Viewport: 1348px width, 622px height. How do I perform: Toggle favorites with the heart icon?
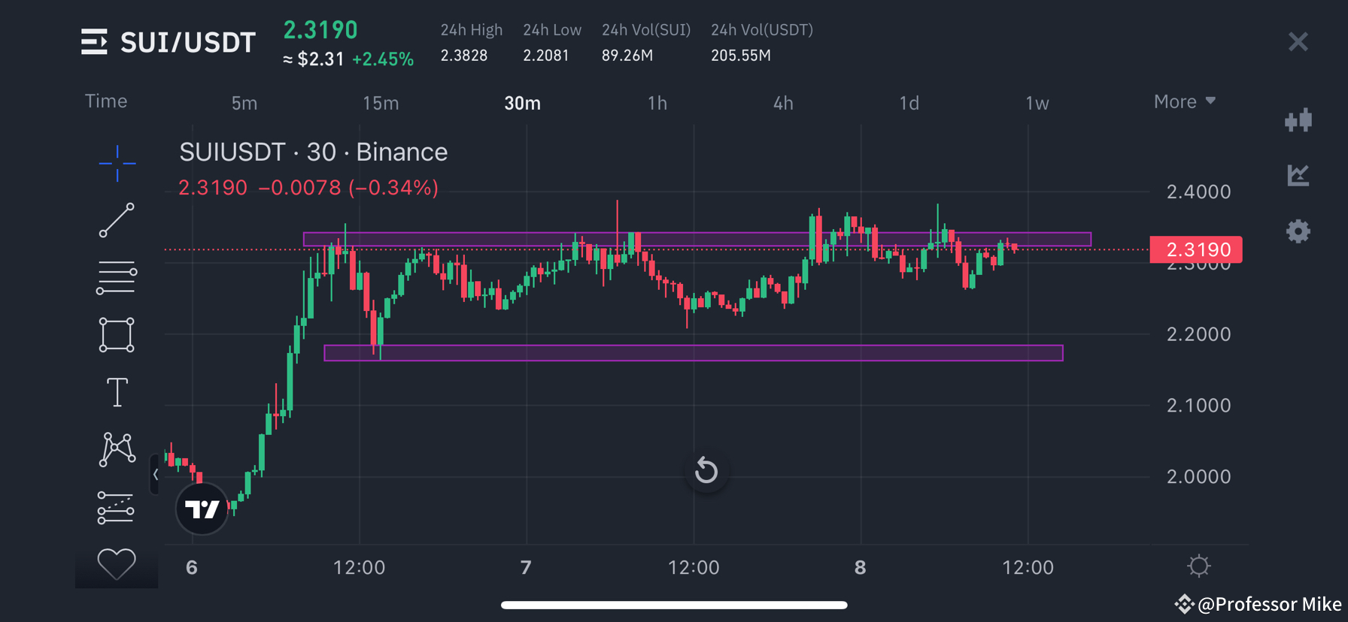pyautogui.click(x=117, y=563)
